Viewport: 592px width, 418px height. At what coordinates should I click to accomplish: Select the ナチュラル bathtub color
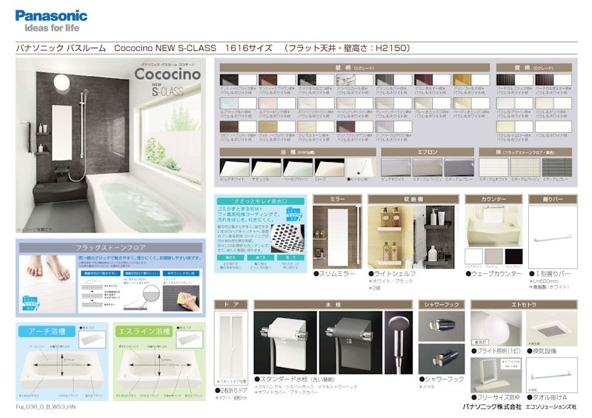266,167
